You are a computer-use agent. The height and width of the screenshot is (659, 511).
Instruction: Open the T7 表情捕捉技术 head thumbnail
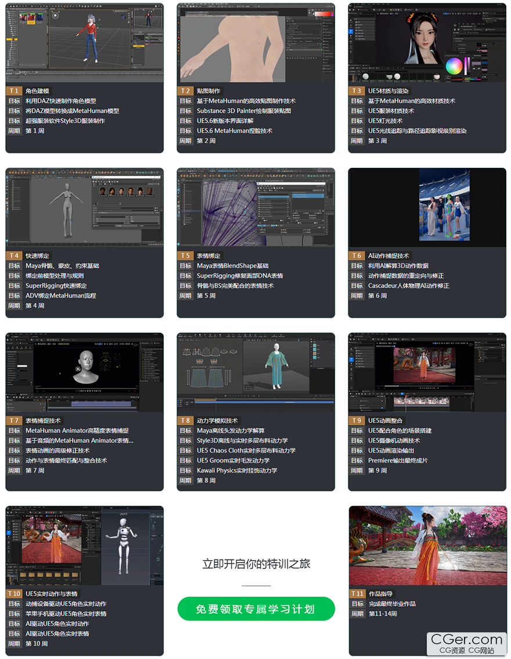(x=84, y=372)
